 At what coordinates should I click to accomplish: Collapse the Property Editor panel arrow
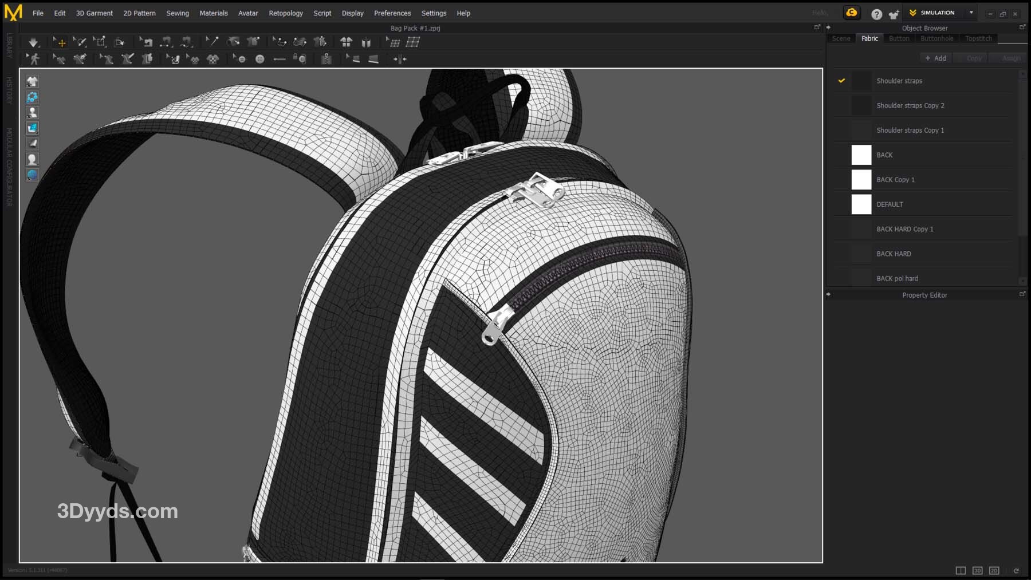coord(828,295)
